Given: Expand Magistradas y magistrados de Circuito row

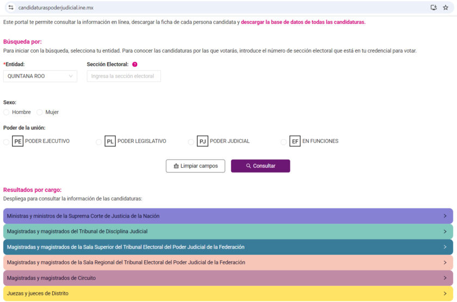Looking at the screenshot, I should click(x=228, y=278).
